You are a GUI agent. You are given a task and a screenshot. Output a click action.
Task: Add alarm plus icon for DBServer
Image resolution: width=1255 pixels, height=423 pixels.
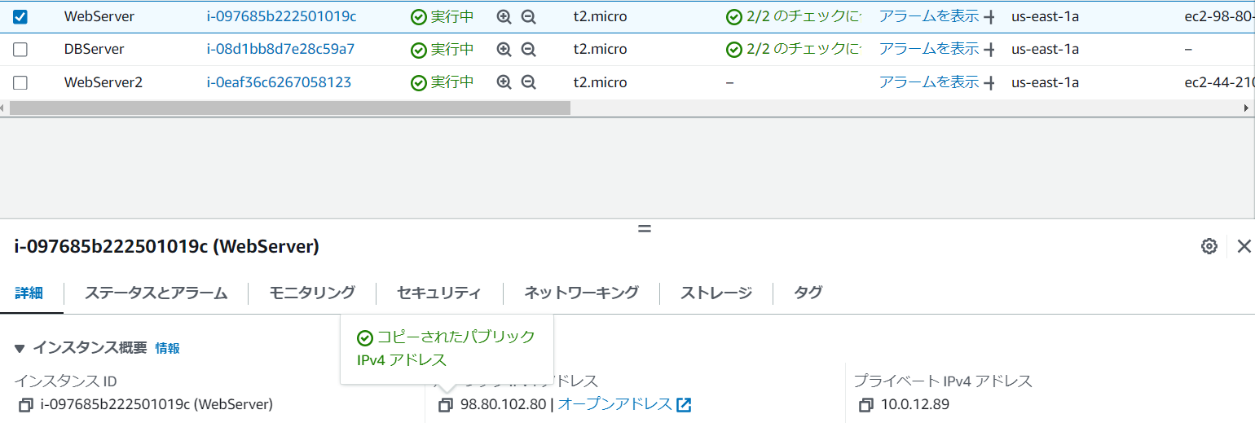coord(989,49)
